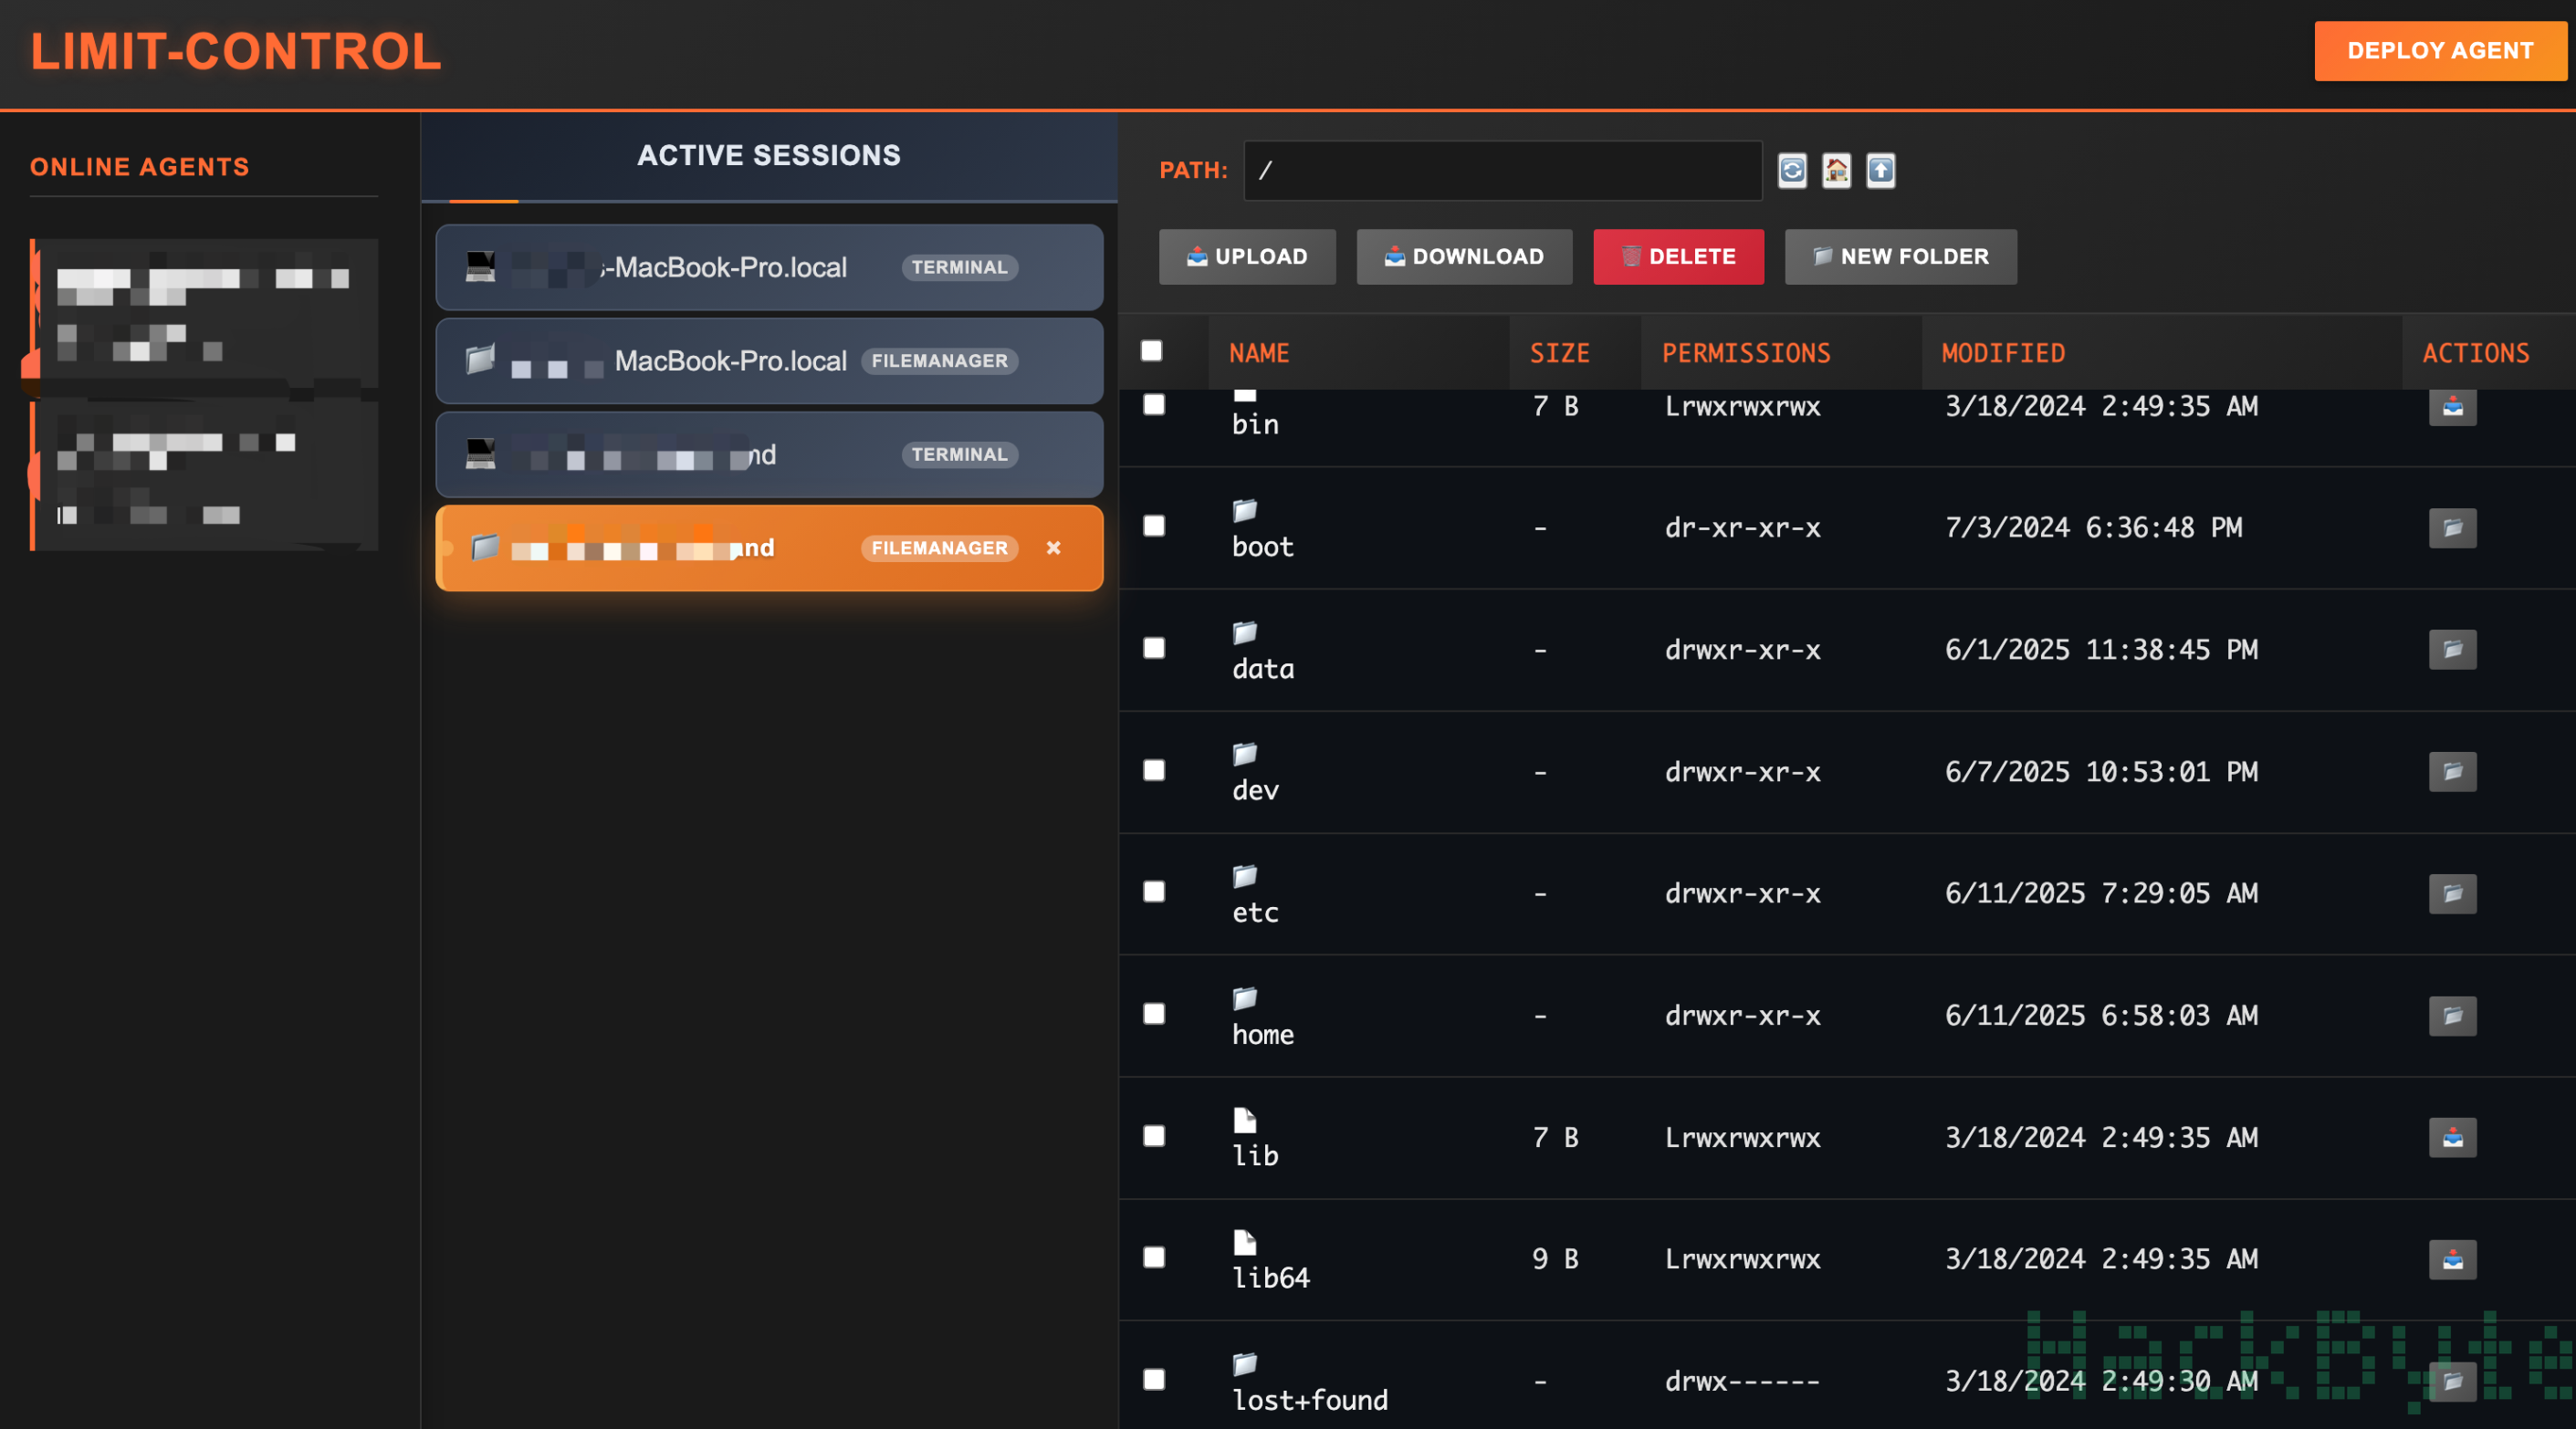The image size is (2576, 1429).
Task: Toggle the select-all checkbox in header
Action: click(1152, 351)
